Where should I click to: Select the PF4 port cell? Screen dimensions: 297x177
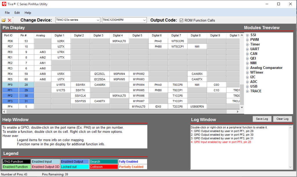click(x=10, y=107)
